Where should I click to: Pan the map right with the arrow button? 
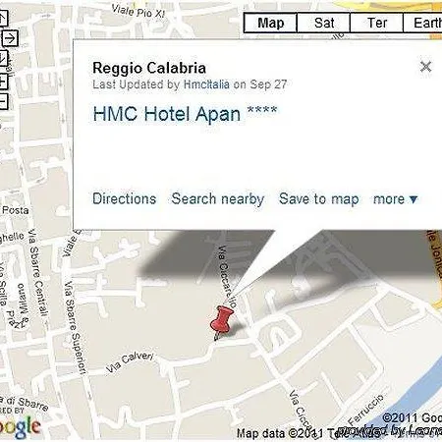[x=10, y=38]
